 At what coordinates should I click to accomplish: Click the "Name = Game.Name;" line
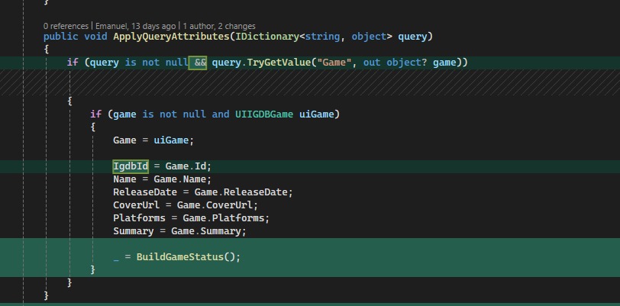click(x=162, y=179)
